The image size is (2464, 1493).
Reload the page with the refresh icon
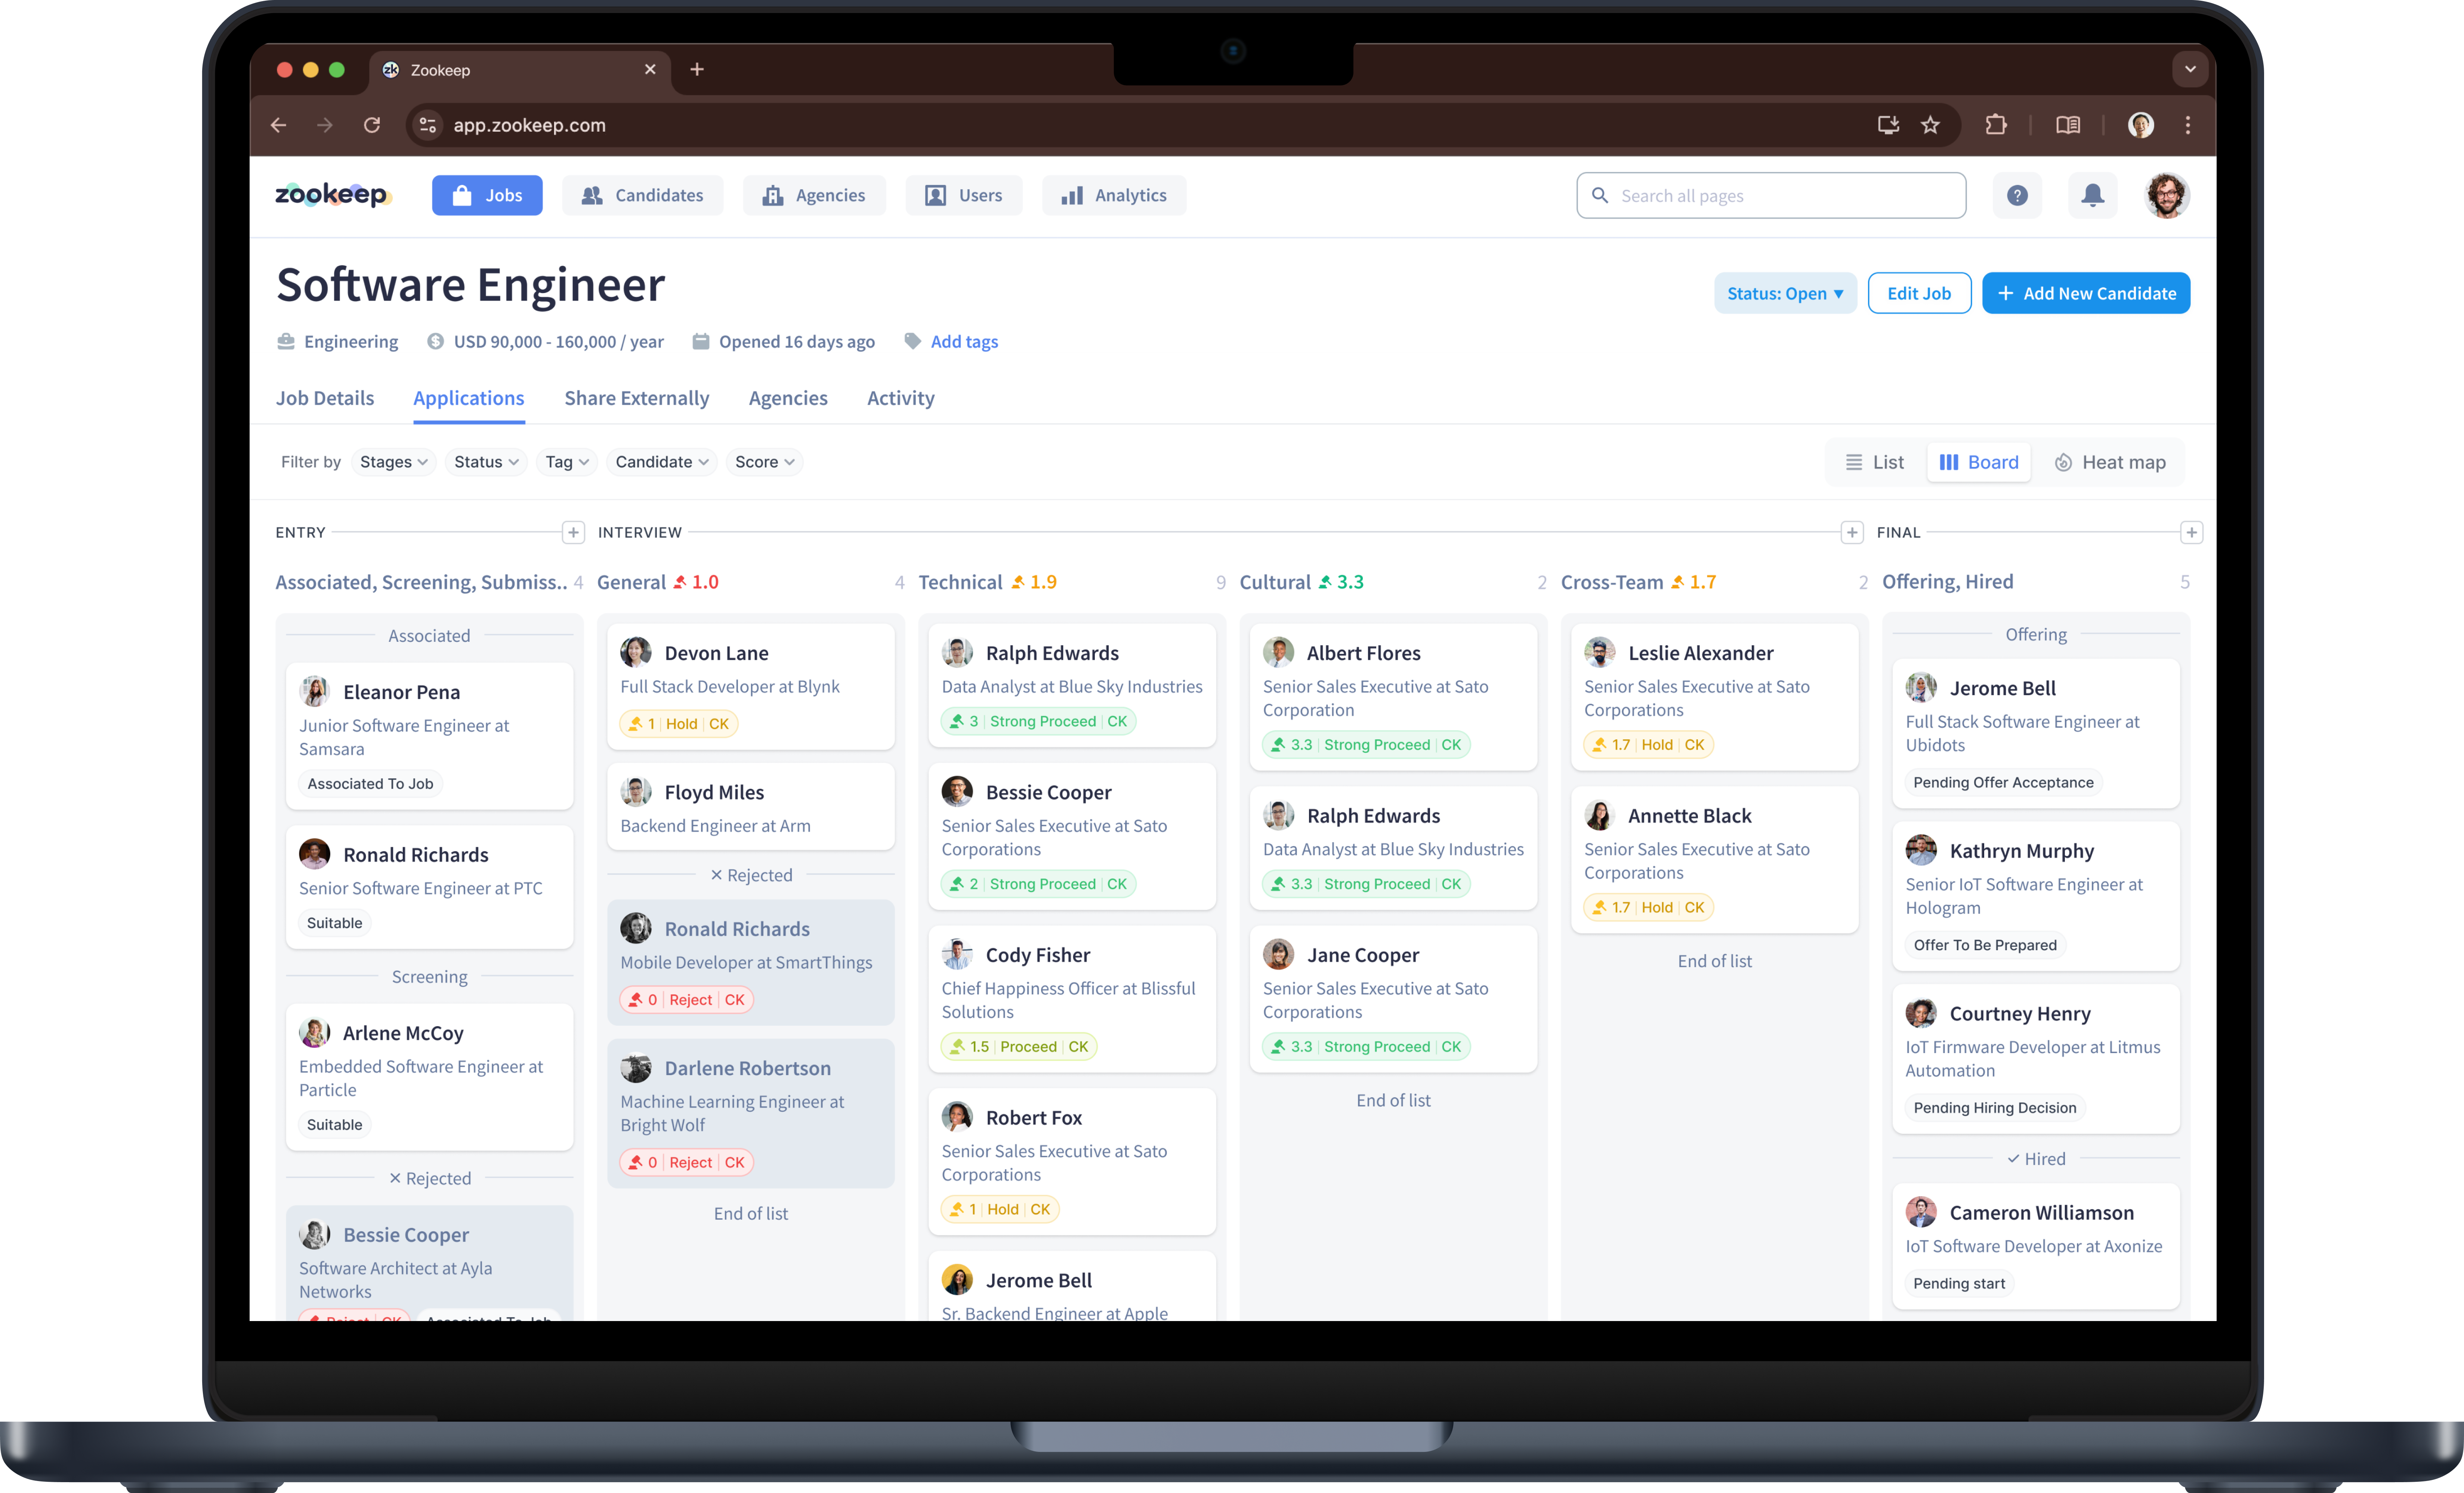[x=372, y=125]
